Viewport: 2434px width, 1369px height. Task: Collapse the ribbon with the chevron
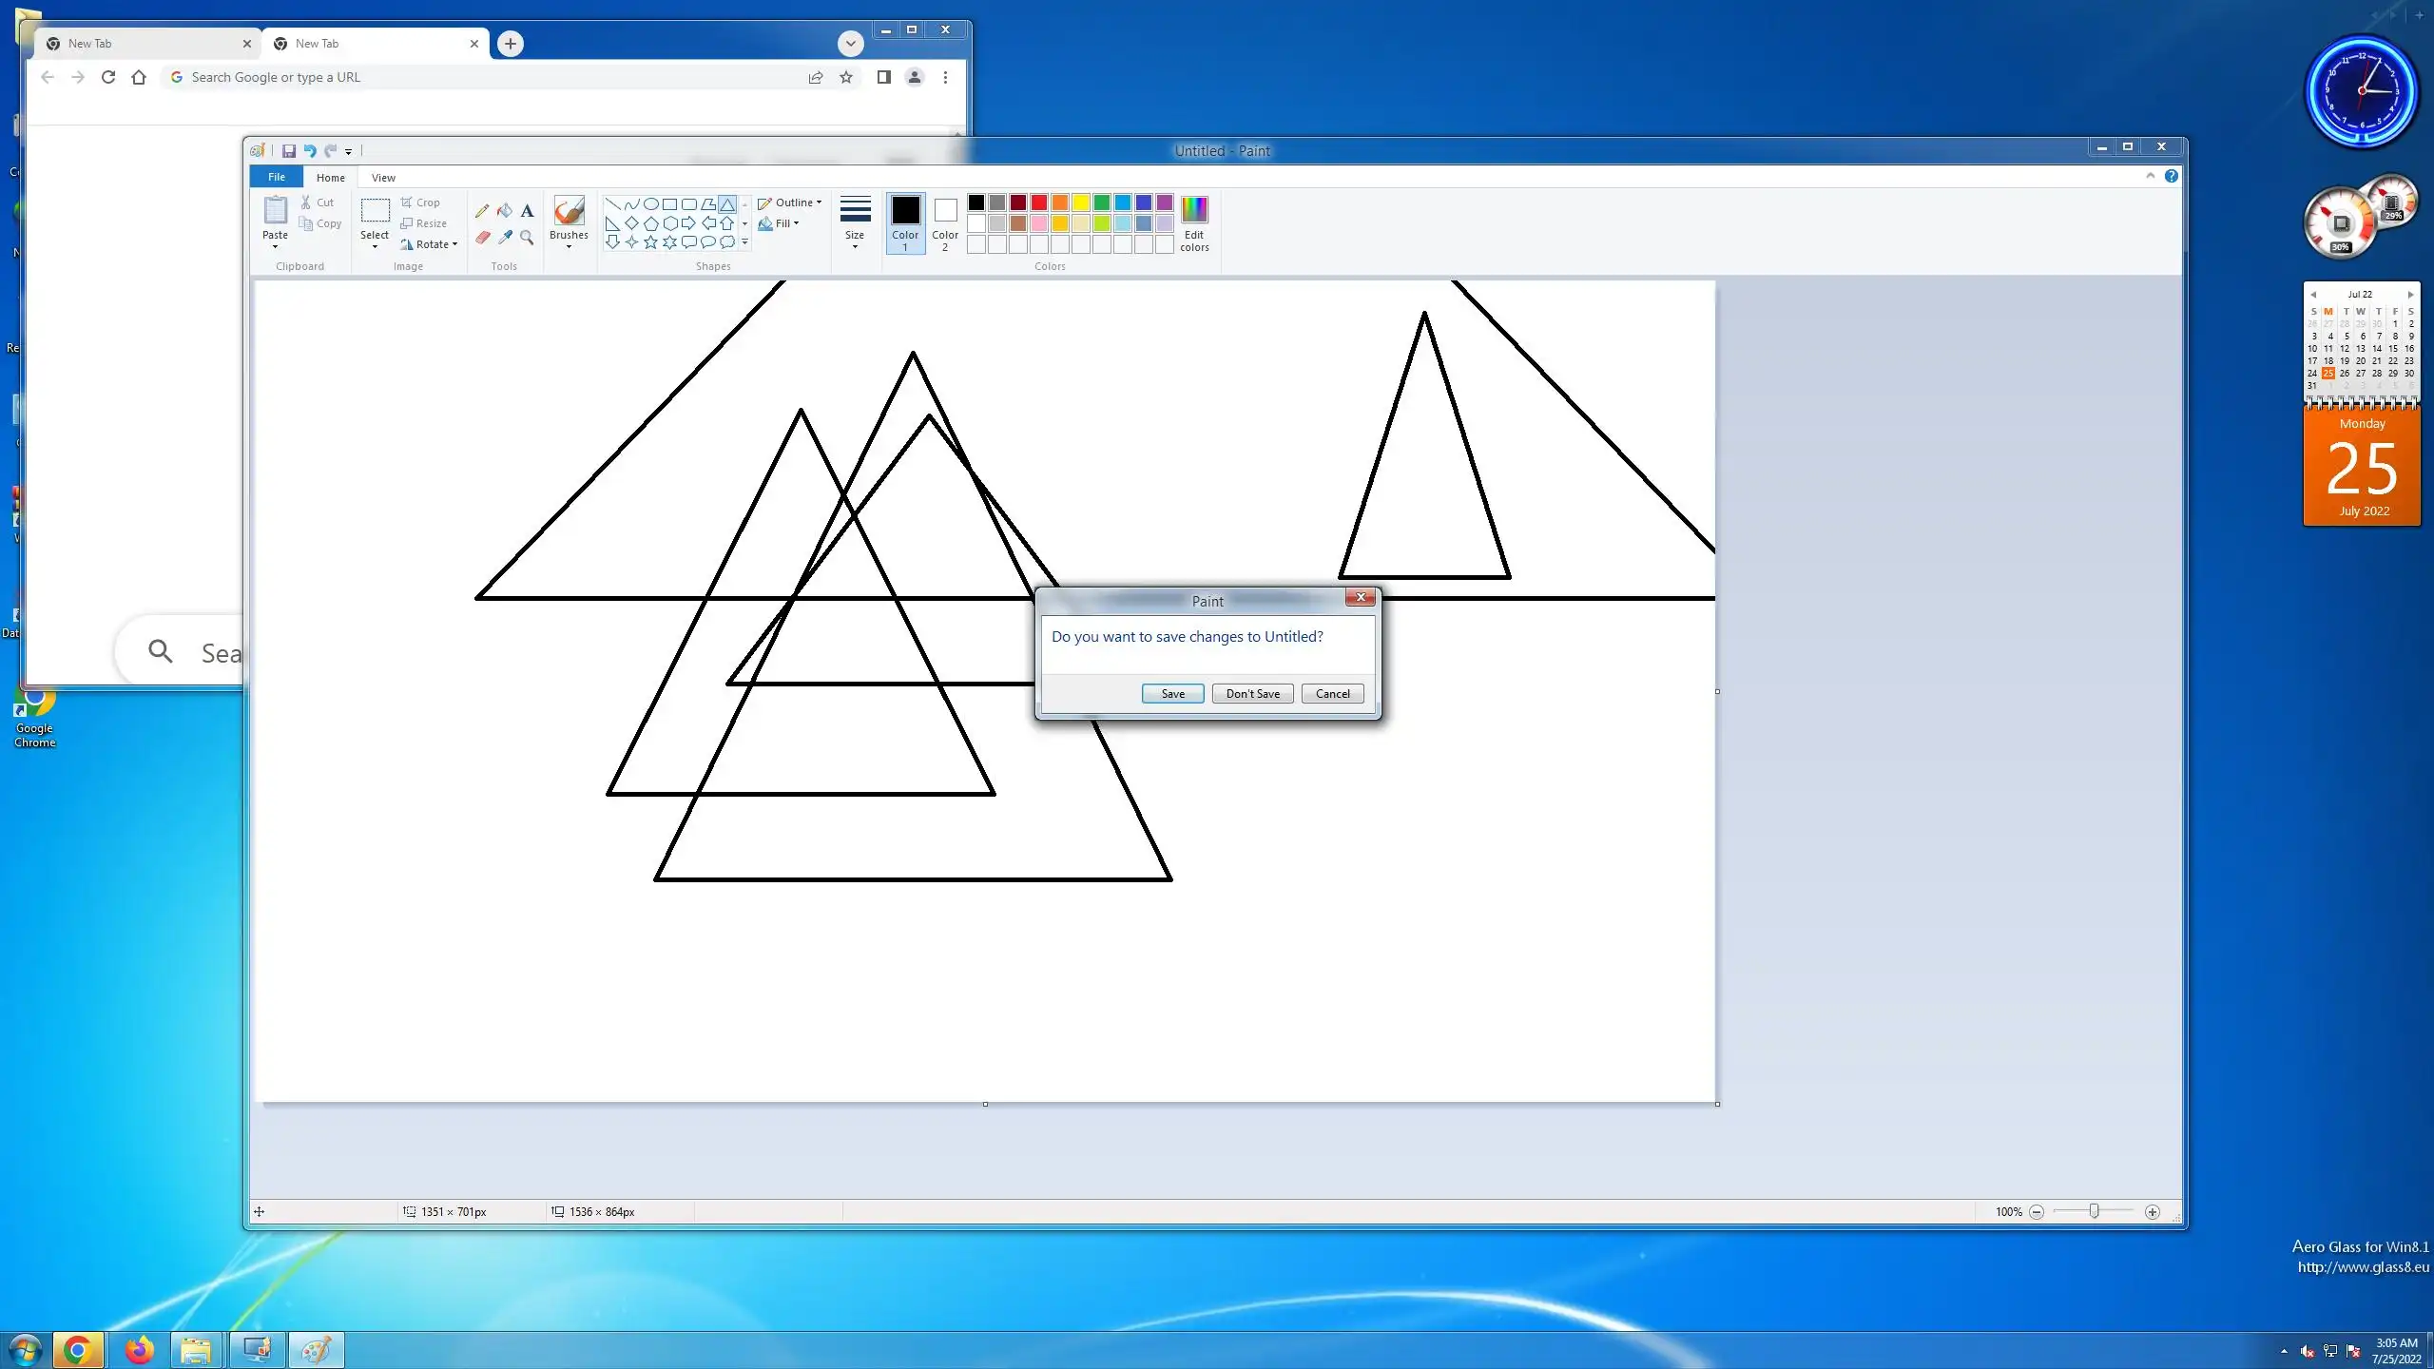tap(2150, 176)
